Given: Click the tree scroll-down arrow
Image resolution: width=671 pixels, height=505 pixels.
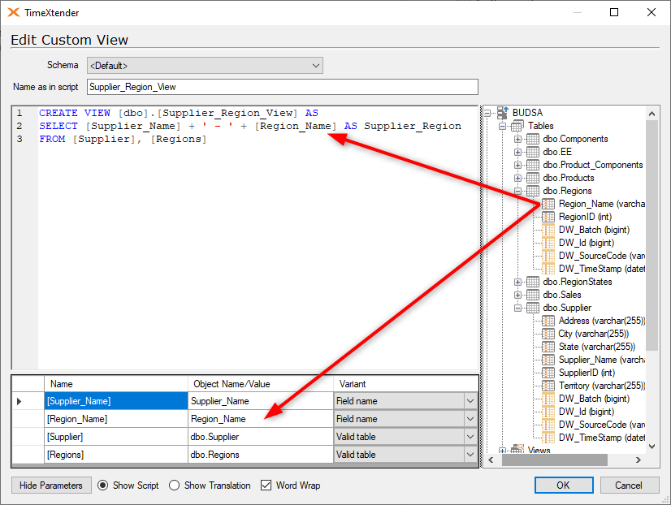Looking at the screenshot, I should (652, 447).
